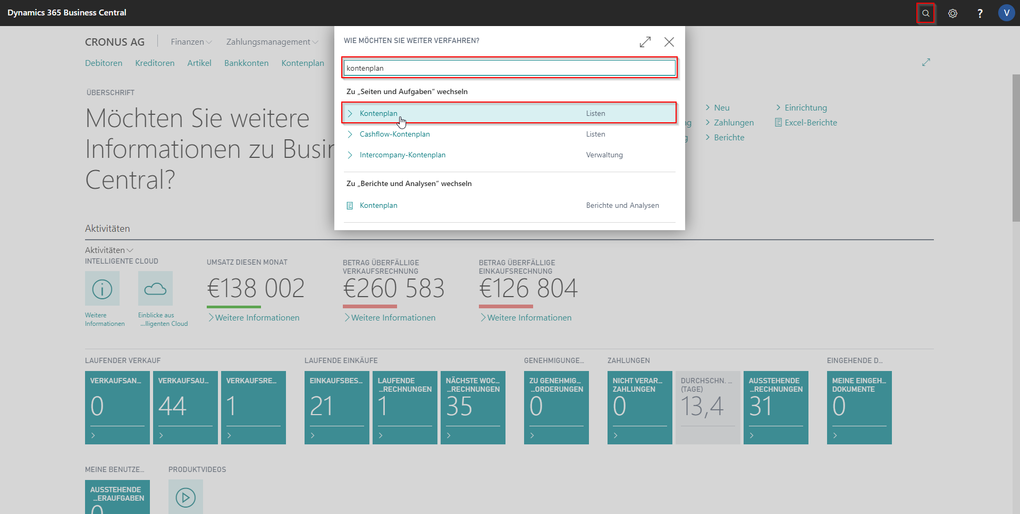1020x514 pixels.
Task: Open the Ausstehende Rechnungen tile showing 31
Action: pyautogui.click(x=776, y=408)
